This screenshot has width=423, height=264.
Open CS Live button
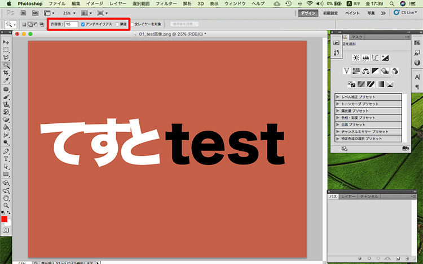[405, 12]
